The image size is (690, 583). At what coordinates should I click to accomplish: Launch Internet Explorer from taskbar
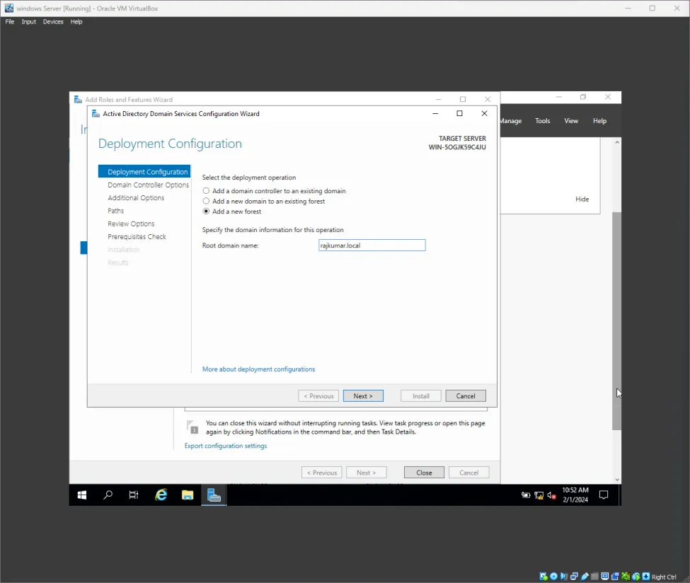pyautogui.click(x=161, y=495)
